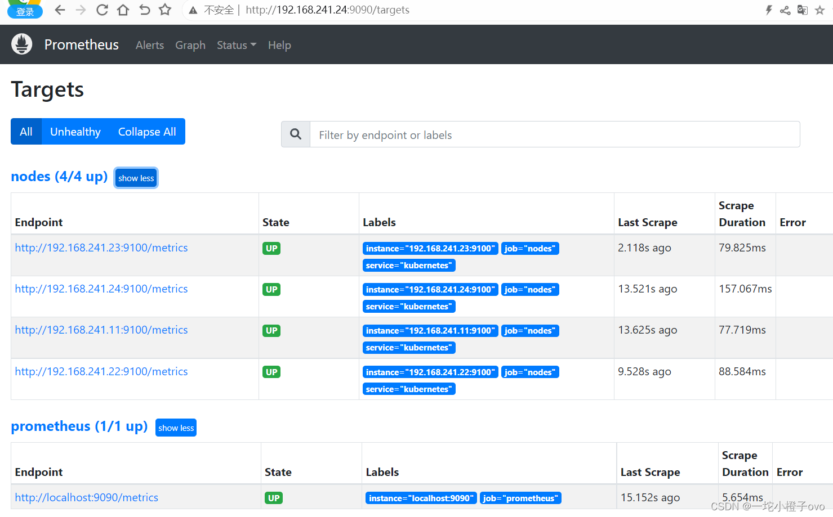
Task: Click UP state badge for 192.168.241.24
Action: pyautogui.click(x=271, y=289)
